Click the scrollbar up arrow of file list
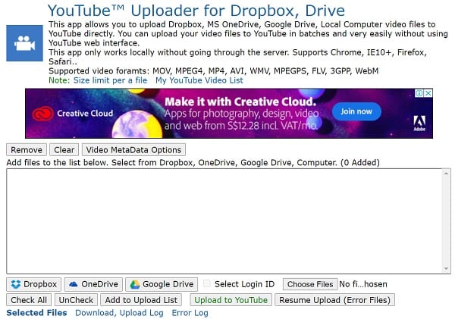455x319 pixels. pyautogui.click(x=446, y=174)
